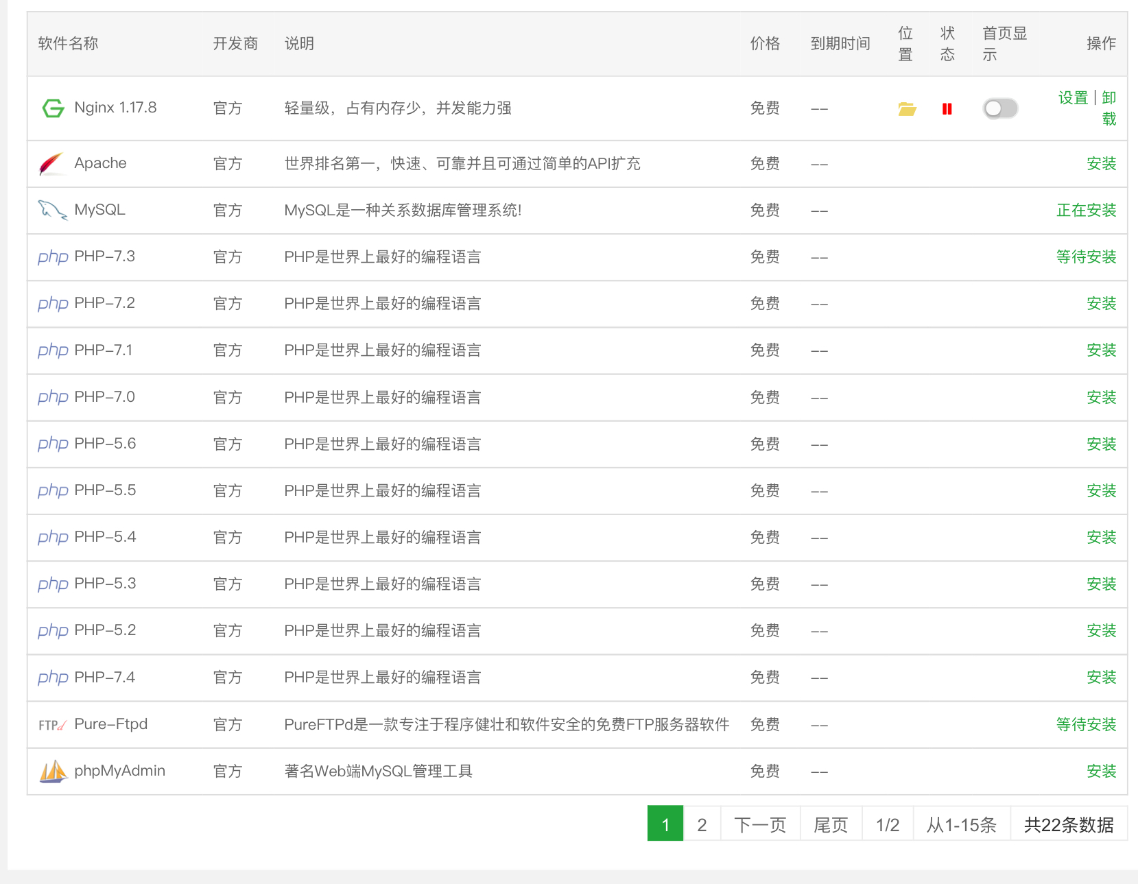Click the MySQL software name
1138x884 pixels.
pos(99,210)
